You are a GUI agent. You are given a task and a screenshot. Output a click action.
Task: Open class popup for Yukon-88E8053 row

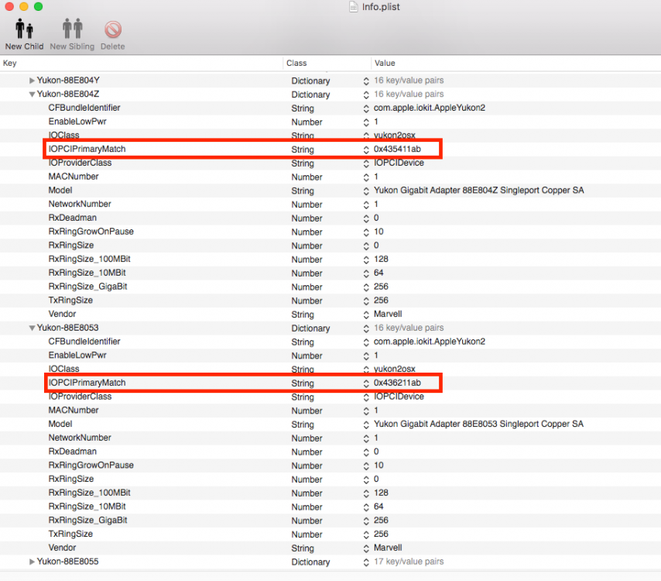click(366, 328)
